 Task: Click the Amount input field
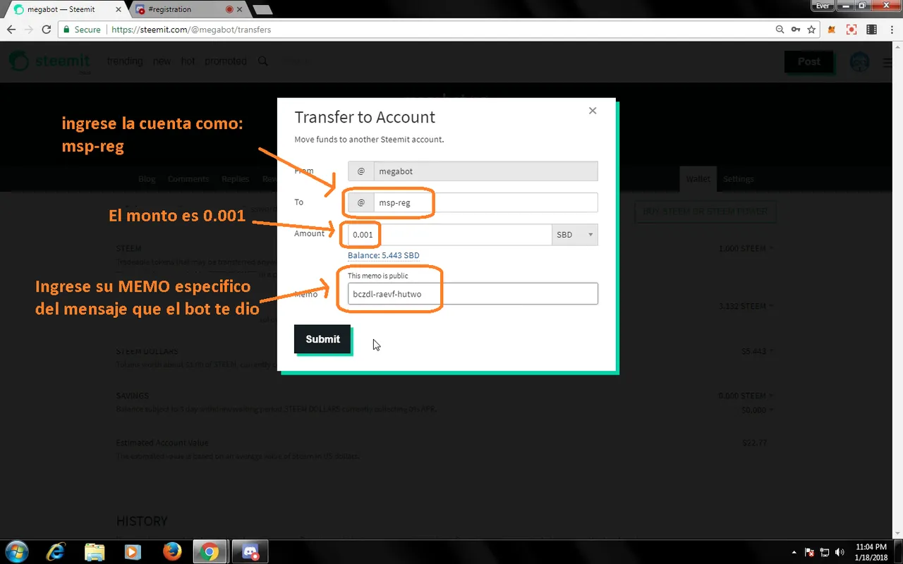pyautogui.click(x=449, y=235)
